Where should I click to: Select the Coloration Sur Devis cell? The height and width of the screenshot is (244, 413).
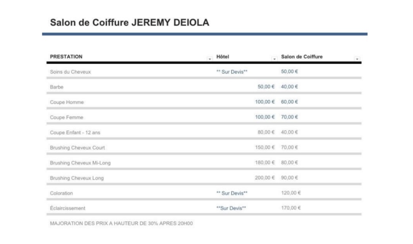[232, 193]
